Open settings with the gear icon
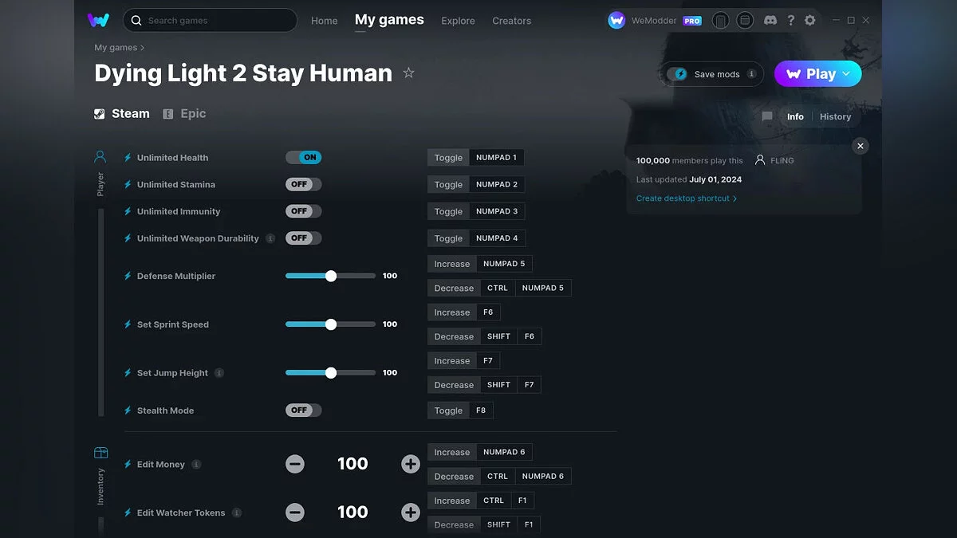Screen dimensions: 957x538 810,20
